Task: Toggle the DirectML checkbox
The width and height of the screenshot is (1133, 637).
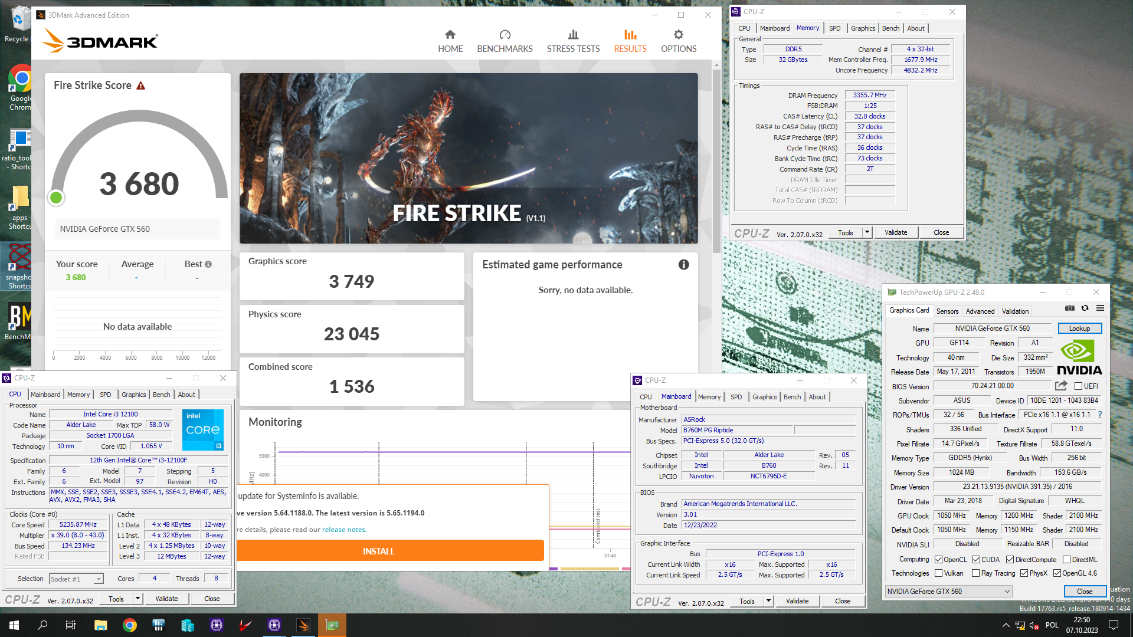Action: pyautogui.click(x=1066, y=560)
